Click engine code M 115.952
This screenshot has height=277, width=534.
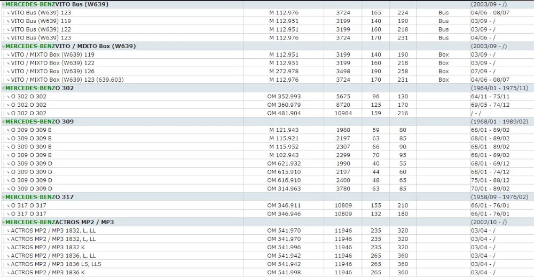pyautogui.click(x=284, y=147)
